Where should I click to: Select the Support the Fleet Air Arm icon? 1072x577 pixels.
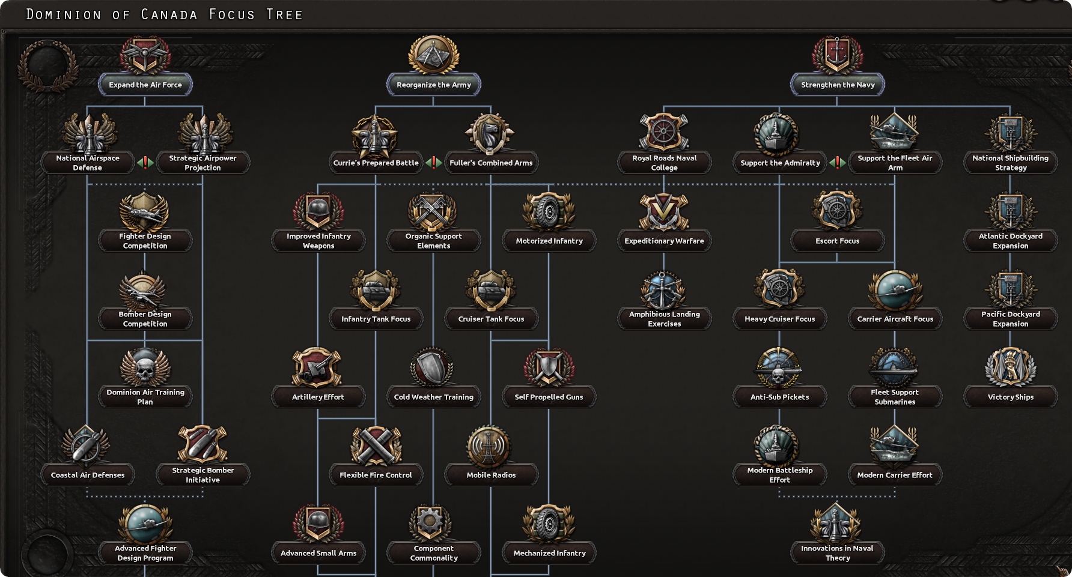pyautogui.click(x=894, y=132)
